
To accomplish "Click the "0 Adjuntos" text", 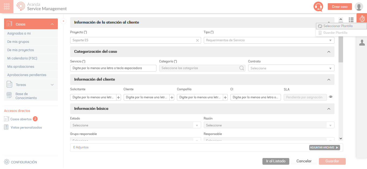I will pyautogui.click(x=81, y=147).
